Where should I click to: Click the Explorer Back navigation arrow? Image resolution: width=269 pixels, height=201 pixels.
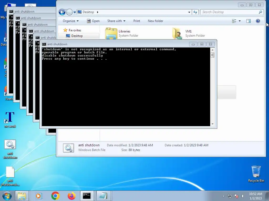tap(62, 12)
